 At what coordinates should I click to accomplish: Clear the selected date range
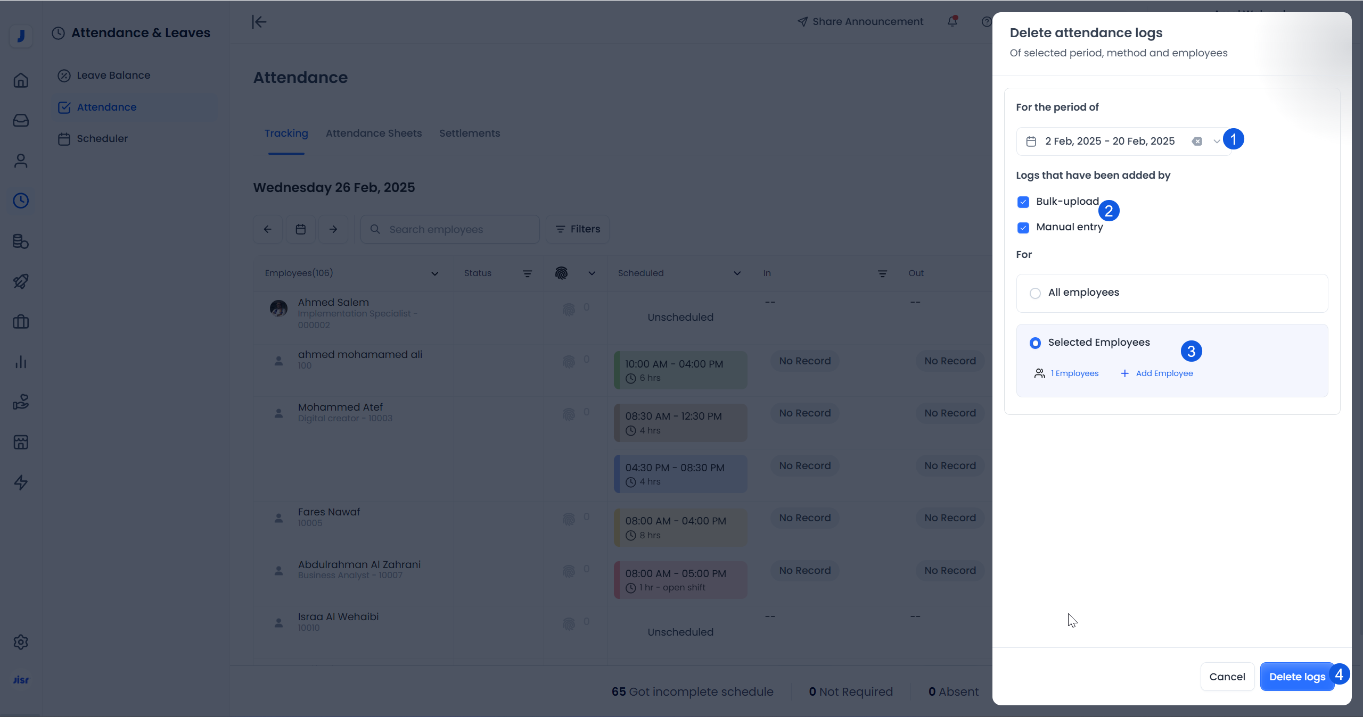[1197, 141]
